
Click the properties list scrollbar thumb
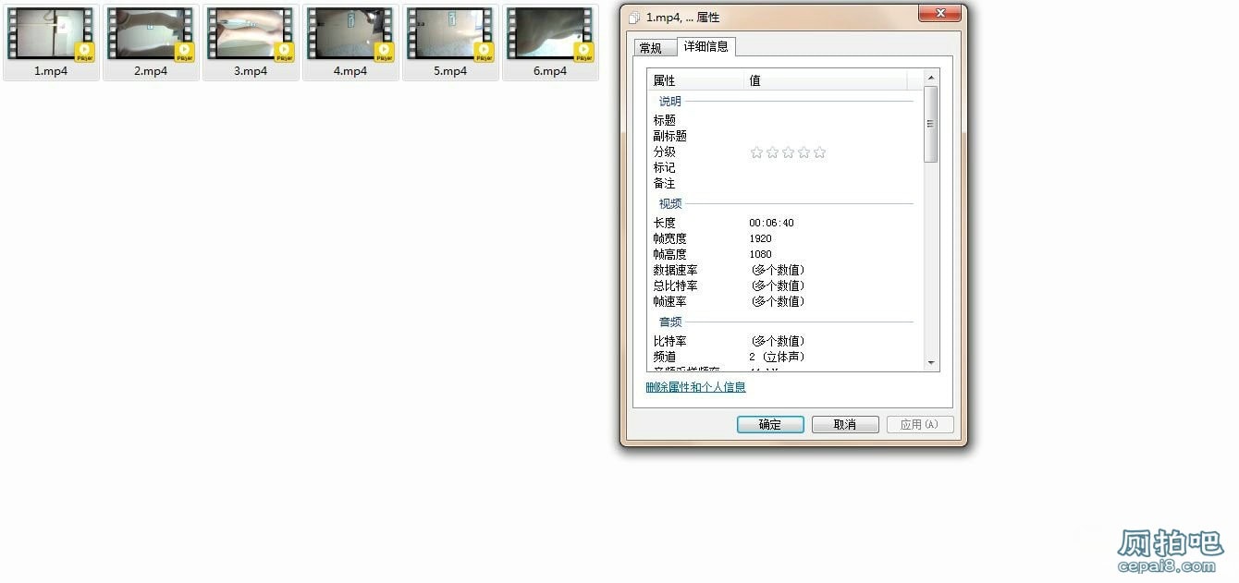click(931, 124)
